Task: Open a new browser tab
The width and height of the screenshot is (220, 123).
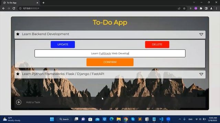Action: 44,3
